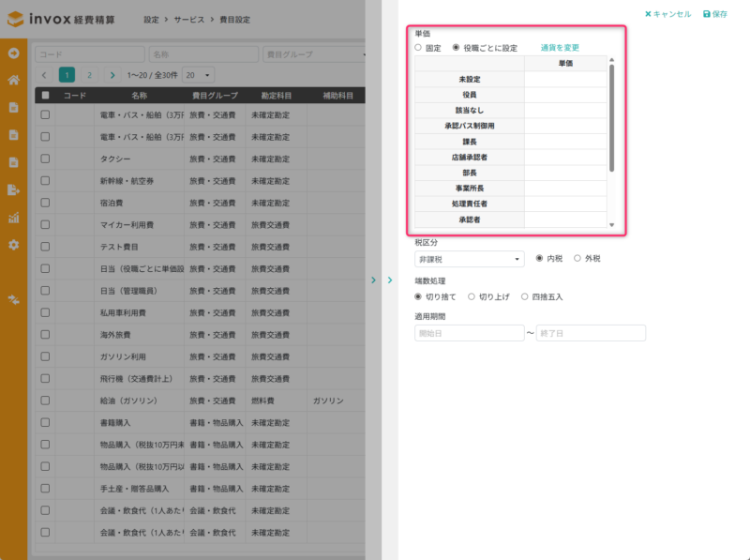Select the 外税 radio button
The height and width of the screenshot is (560, 750).
click(577, 258)
